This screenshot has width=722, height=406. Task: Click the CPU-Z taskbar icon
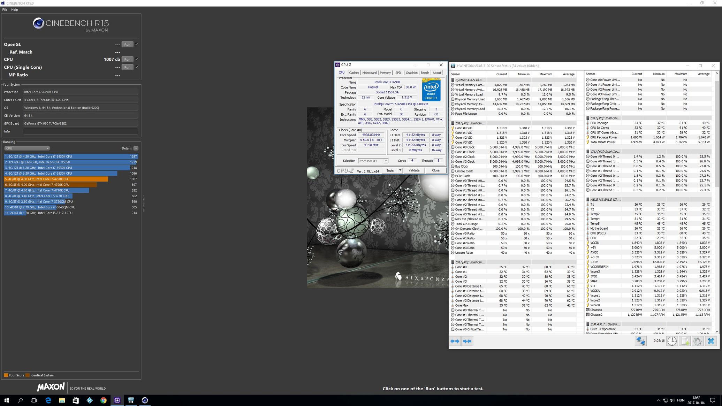point(117,400)
